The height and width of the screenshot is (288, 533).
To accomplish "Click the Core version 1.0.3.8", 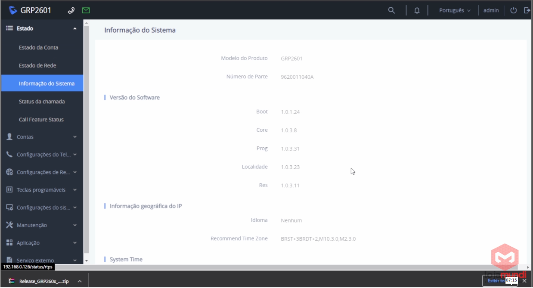I will 289,130.
